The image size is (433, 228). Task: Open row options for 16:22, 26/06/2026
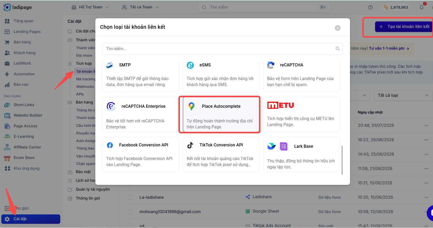tap(426, 140)
